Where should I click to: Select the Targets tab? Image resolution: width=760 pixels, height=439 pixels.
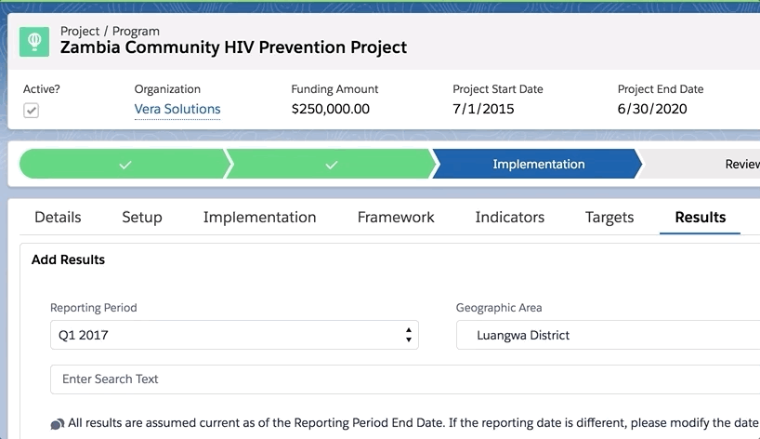pyautogui.click(x=609, y=218)
